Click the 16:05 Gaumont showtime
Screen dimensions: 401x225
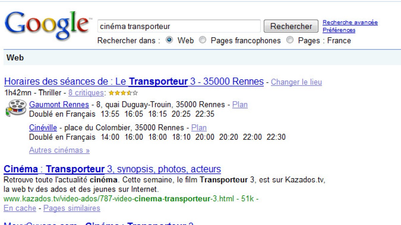(x=134, y=114)
